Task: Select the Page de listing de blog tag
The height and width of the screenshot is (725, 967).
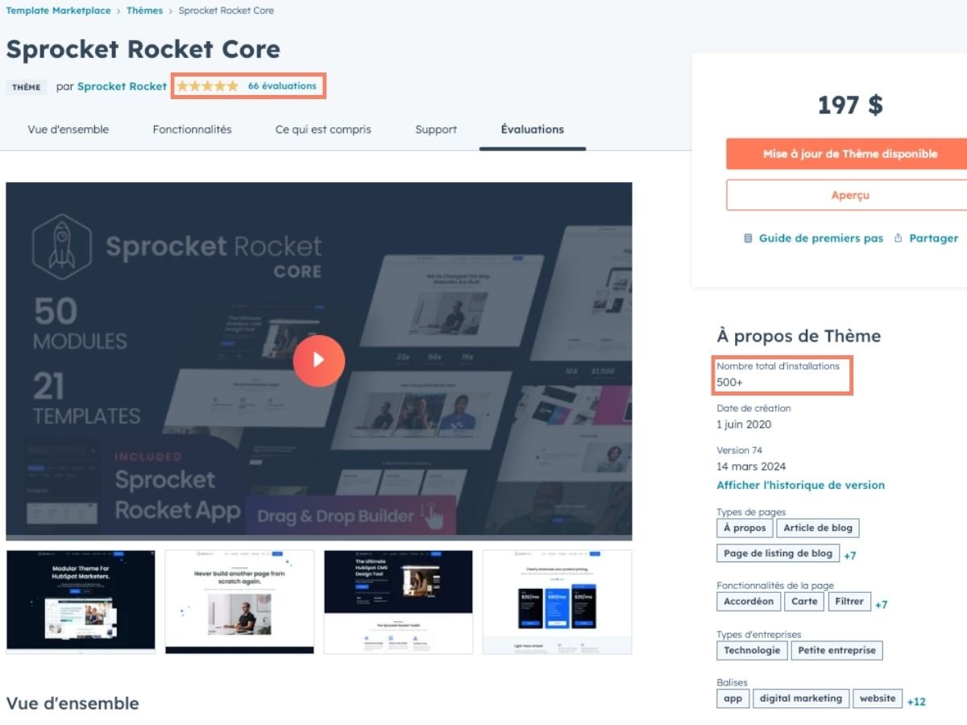Action: click(x=778, y=553)
